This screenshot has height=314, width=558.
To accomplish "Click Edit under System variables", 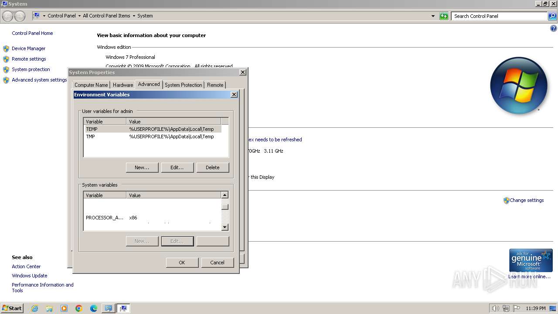I will (x=177, y=241).
